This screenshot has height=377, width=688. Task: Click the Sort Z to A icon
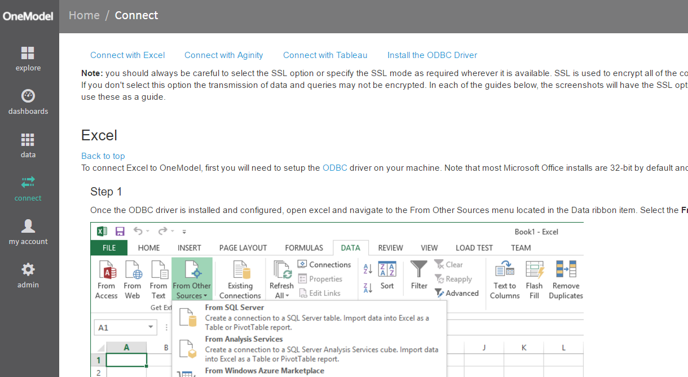368,288
